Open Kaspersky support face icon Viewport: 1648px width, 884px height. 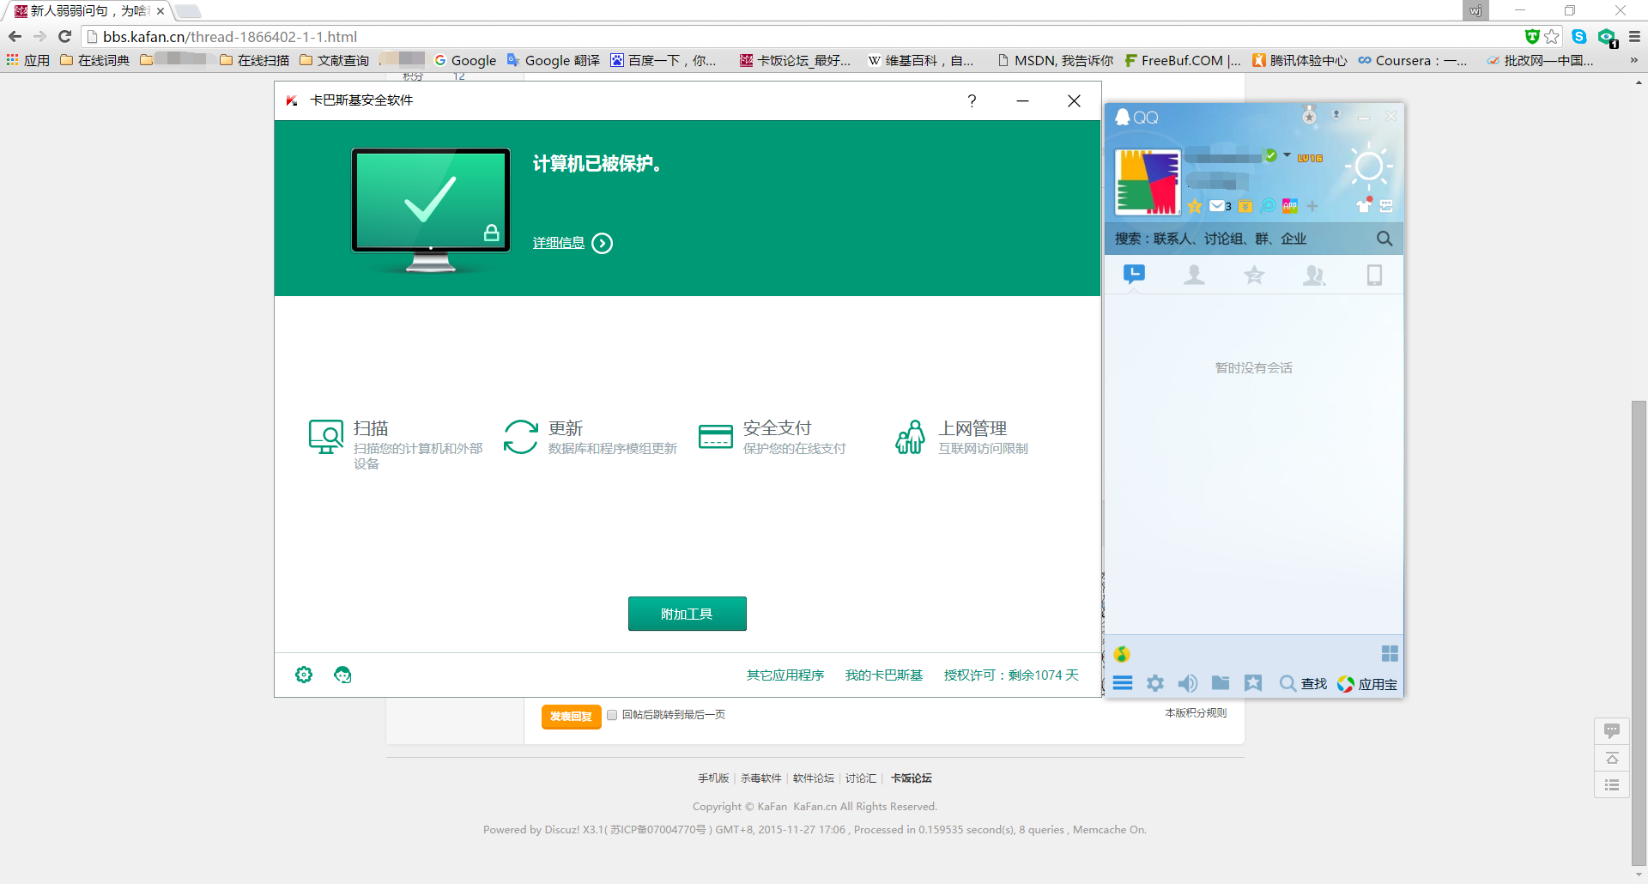point(342,675)
